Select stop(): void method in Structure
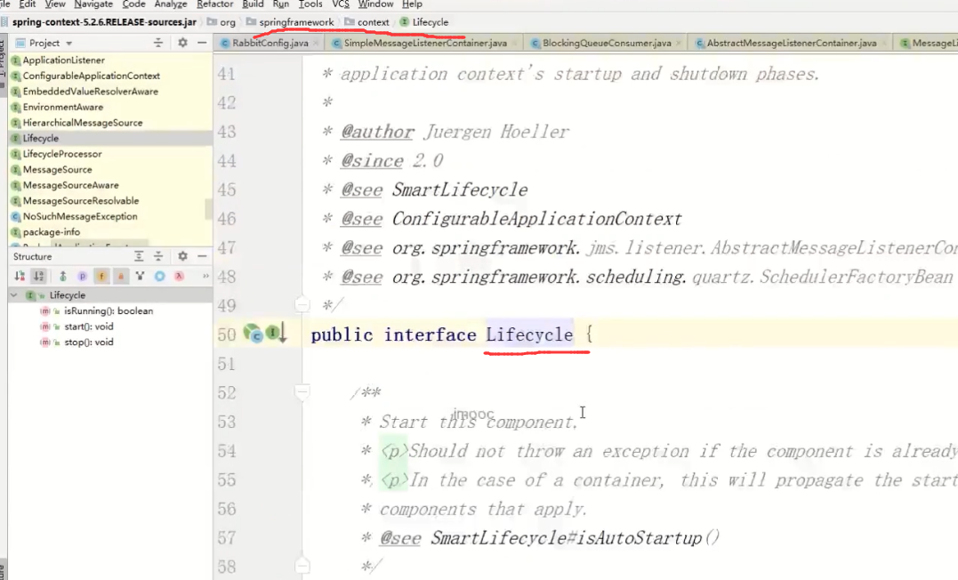 (89, 342)
